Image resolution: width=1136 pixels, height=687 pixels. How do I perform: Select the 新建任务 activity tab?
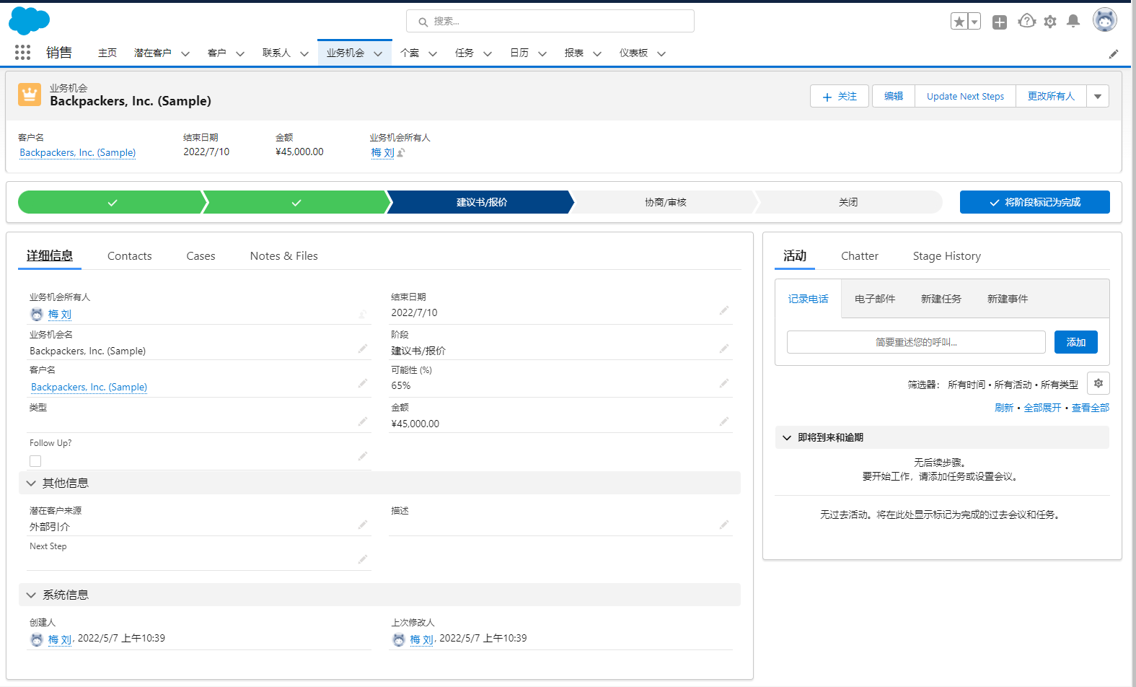pyautogui.click(x=941, y=299)
